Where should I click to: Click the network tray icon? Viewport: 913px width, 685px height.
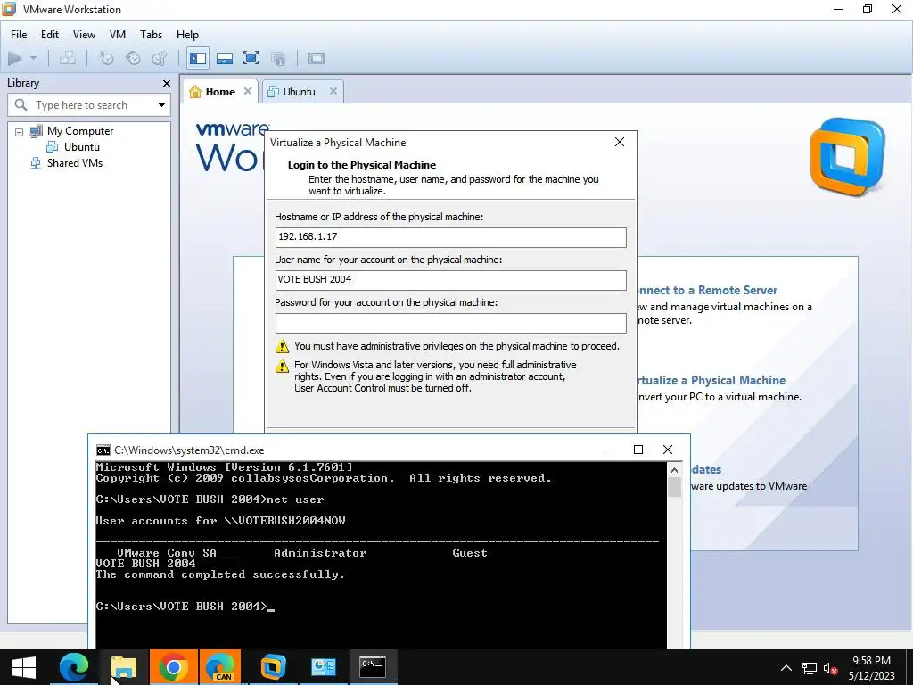[810, 668]
